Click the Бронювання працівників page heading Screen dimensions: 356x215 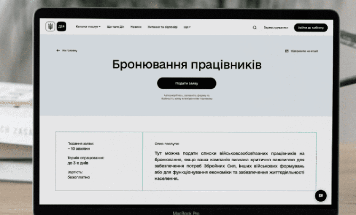coord(187,65)
